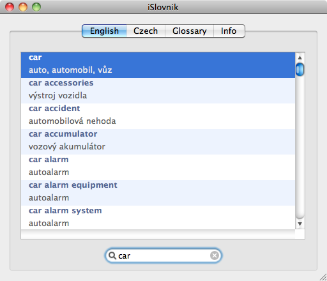
Task: Select the "car alarm equipment" entry
Action: click(x=158, y=193)
